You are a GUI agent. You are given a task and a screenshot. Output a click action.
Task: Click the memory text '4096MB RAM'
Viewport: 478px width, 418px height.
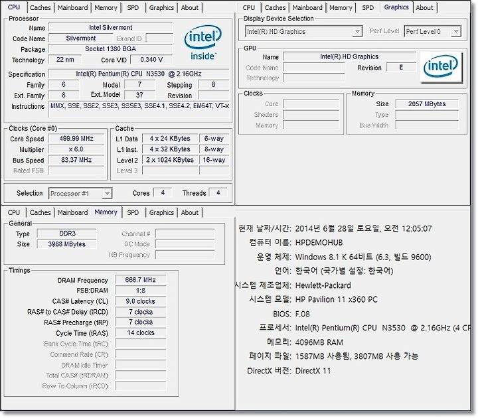pyautogui.click(x=319, y=342)
